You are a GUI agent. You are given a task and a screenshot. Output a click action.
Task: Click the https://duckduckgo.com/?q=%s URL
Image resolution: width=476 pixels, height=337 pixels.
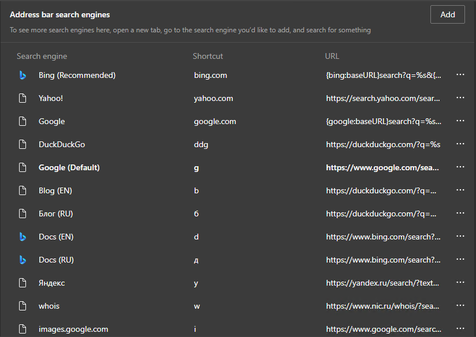tap(383, 144)
